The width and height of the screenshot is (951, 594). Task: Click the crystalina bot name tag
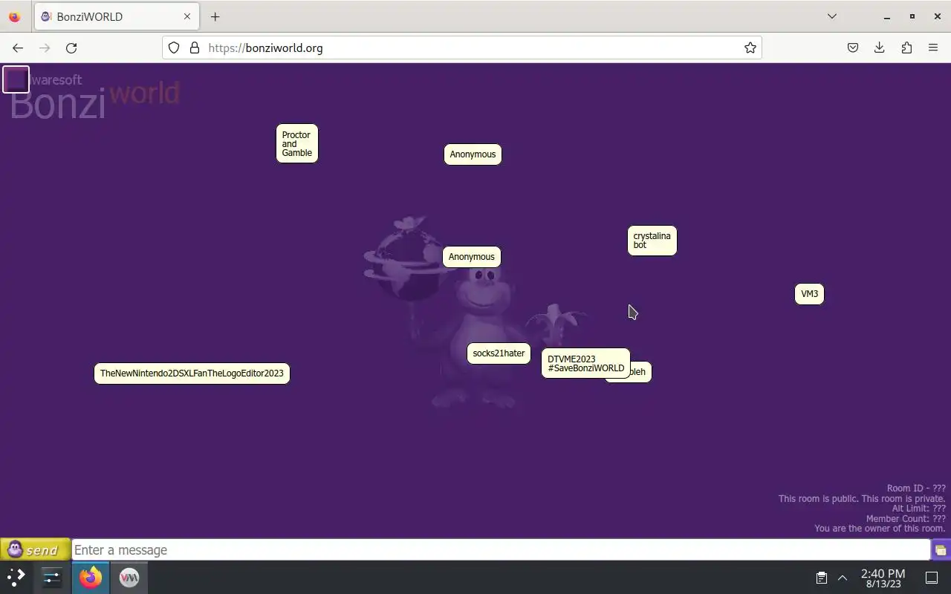652,241
